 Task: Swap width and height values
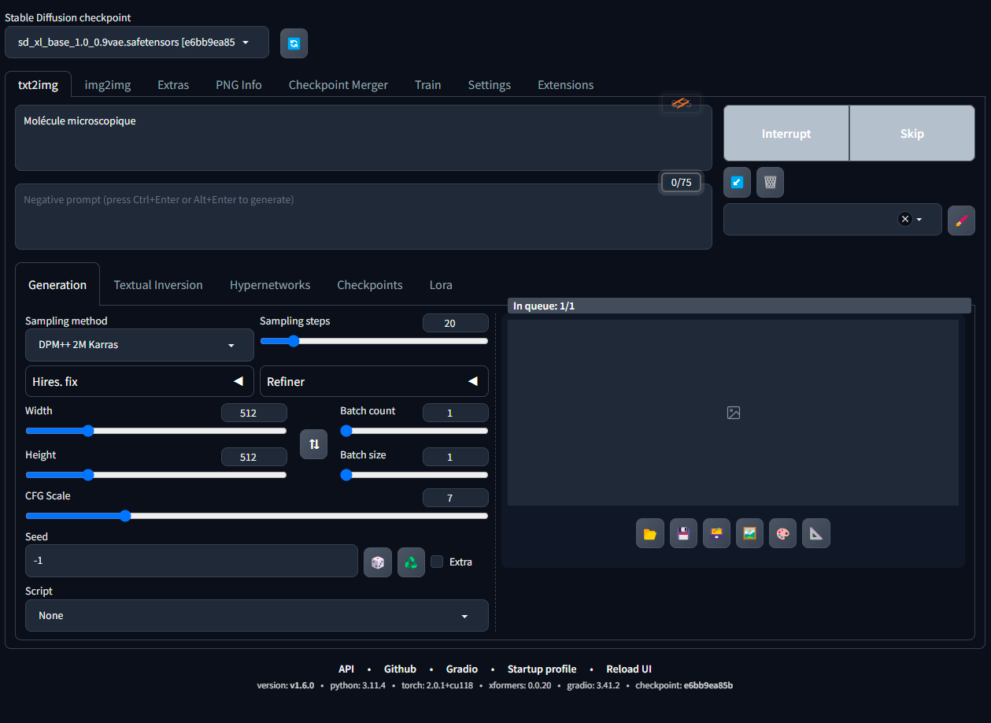(313, 444)
